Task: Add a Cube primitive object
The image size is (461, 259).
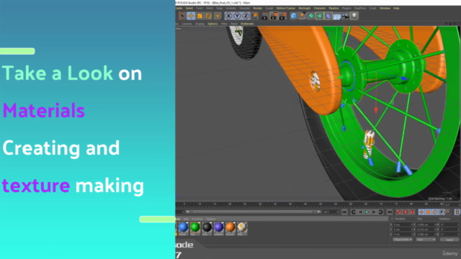Action: coord(294,16)
